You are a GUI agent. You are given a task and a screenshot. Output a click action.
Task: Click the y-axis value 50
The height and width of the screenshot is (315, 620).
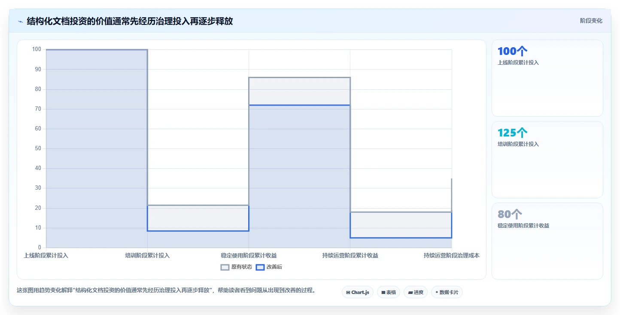(38, 148)
